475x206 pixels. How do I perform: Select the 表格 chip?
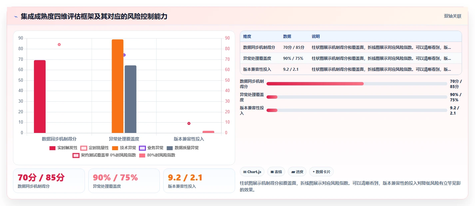pos(276,172)
